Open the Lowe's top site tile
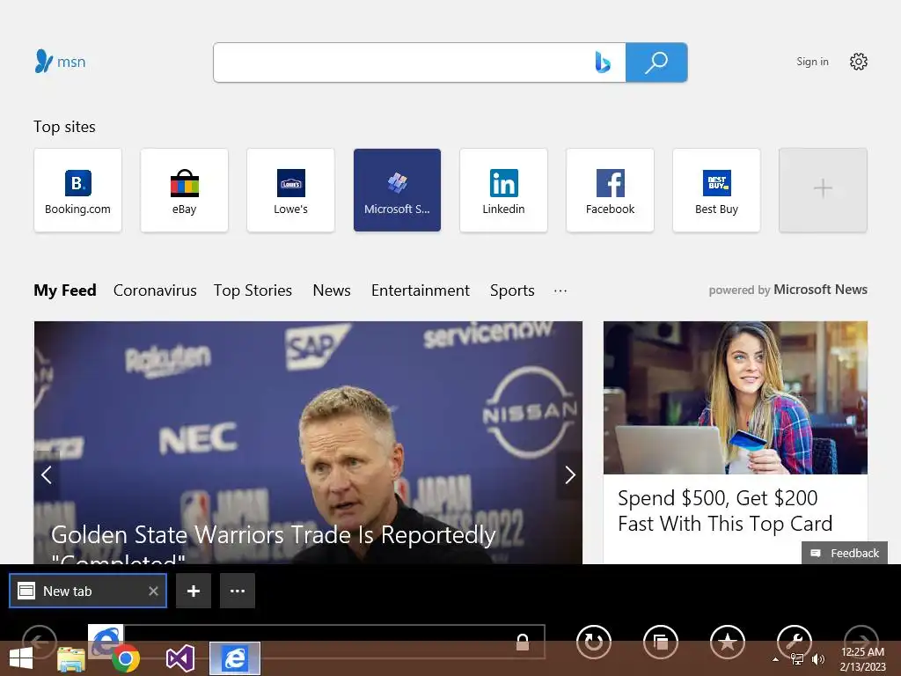Image resolution: width=901 pixels, height=676 pixels. click(290, 190)
